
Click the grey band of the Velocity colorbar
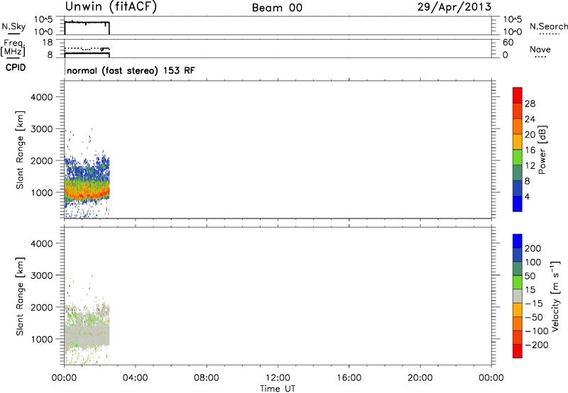coord(518,296)
